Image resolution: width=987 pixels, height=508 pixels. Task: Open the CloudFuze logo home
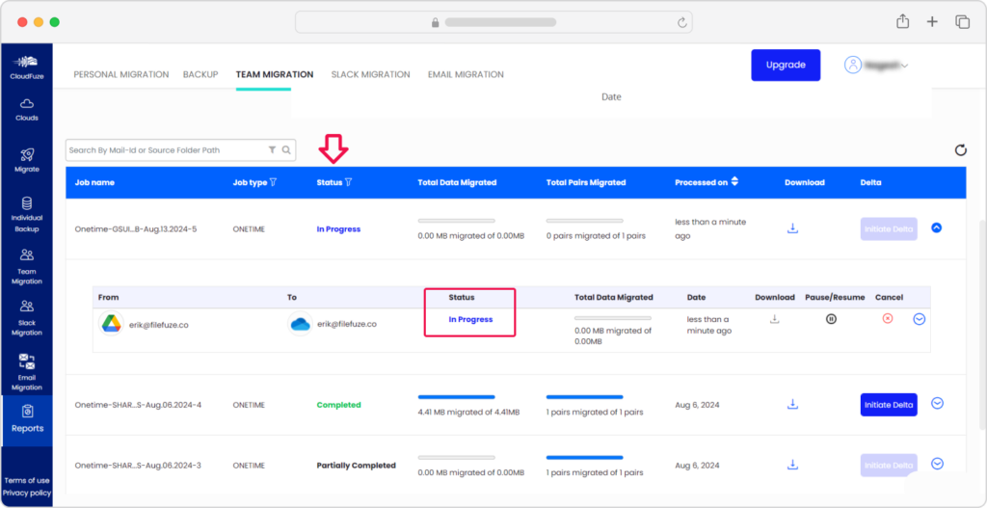26,67
